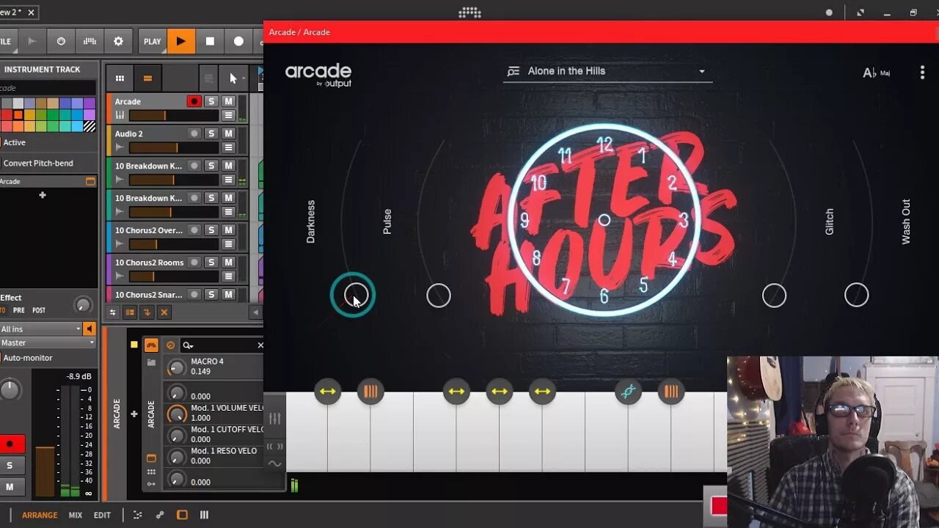The width and height of the screenshot is (939, 528).
Task: Switch to the MIX view
Action: point(76,516)
